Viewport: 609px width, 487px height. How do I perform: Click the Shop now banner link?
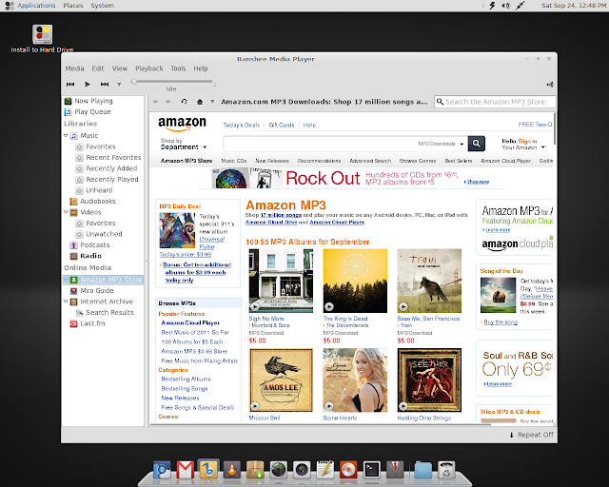tap(478, 182)
